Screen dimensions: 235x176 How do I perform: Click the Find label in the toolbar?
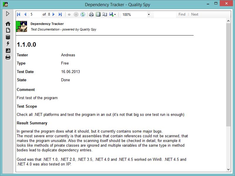pyautogui.click(x=182, y=14)
